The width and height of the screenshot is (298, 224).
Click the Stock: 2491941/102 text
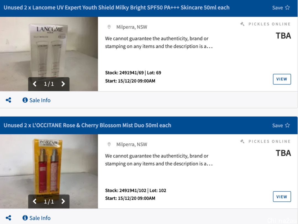(126, 191)
